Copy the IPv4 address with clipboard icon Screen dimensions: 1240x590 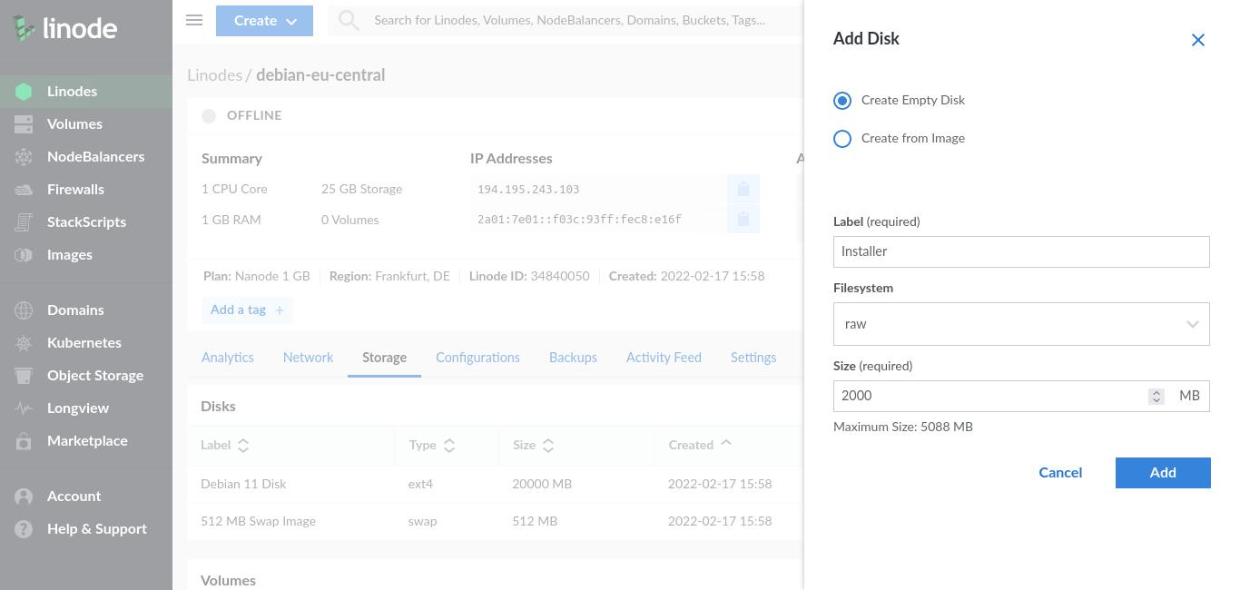pos(743,189)
